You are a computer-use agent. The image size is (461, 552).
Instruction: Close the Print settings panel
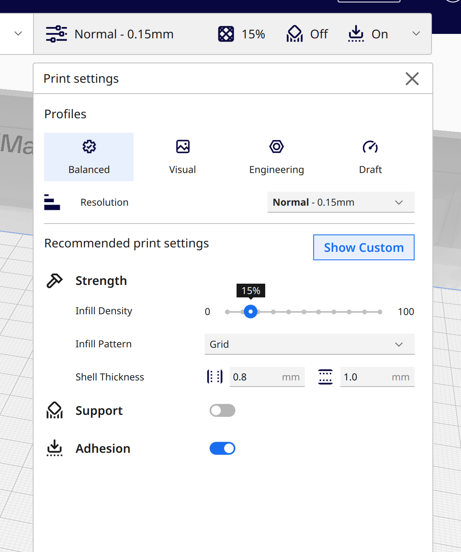click(412, 79)
